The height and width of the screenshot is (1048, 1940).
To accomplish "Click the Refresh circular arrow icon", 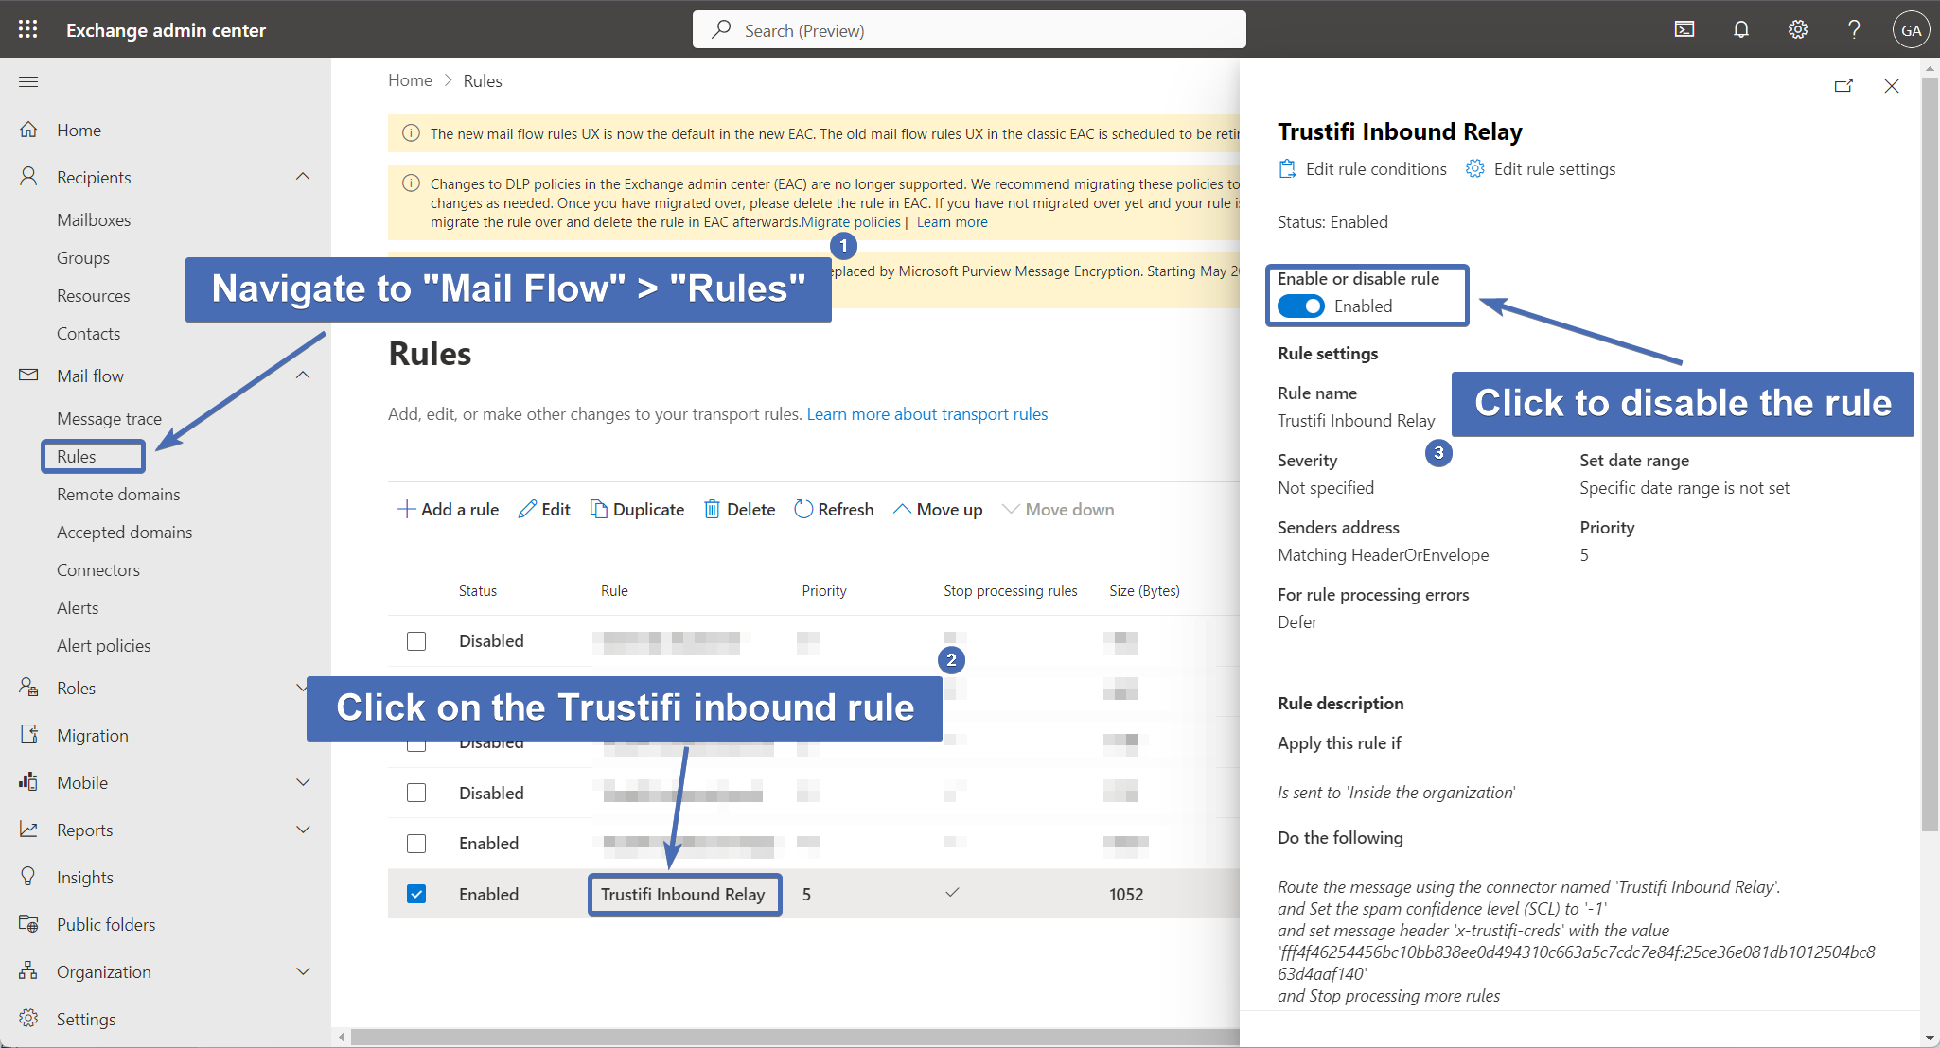I will 803,509.
